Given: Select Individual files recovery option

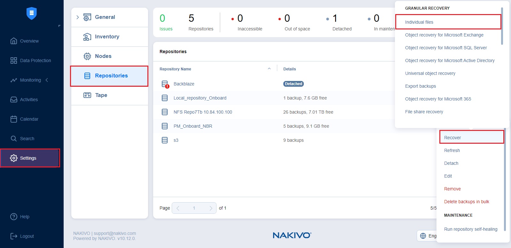Looking at the screenshot, I should coord(419,22).
